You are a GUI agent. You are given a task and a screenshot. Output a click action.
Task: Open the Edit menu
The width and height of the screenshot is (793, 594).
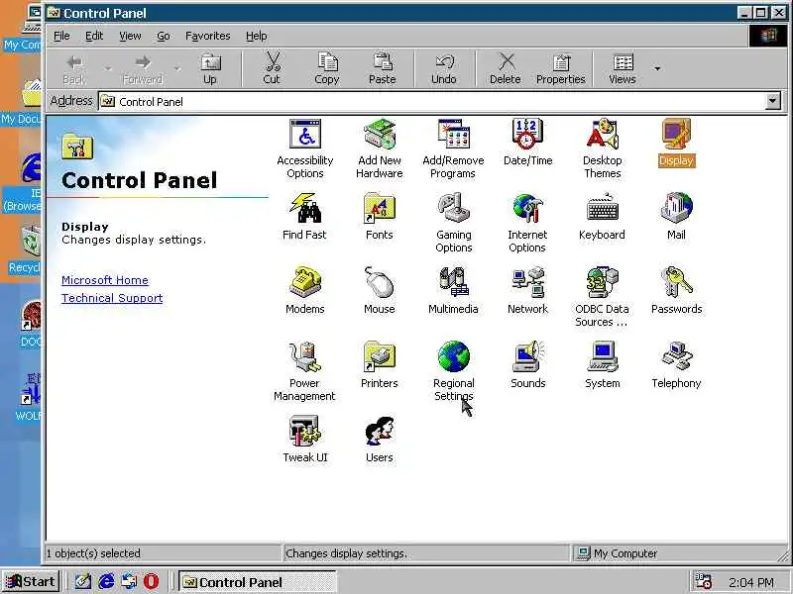click(94, 36)
